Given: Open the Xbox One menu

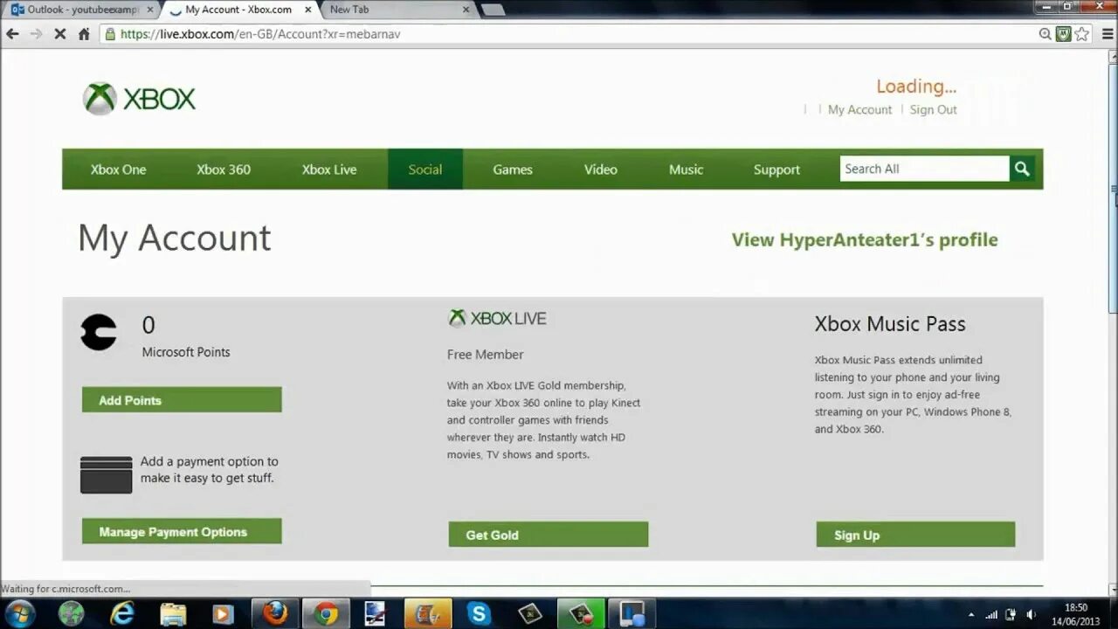Looking at the screenshot, I should tap(118, 169).
